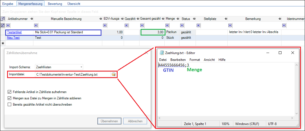The width and height of the screenshot is (305, 131).
Task: Click the column chooser icon in grid corner
Action: (x=3, y=19)
